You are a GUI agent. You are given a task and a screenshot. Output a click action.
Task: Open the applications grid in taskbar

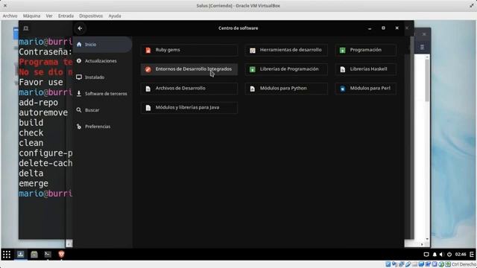[x=7, y=255]
